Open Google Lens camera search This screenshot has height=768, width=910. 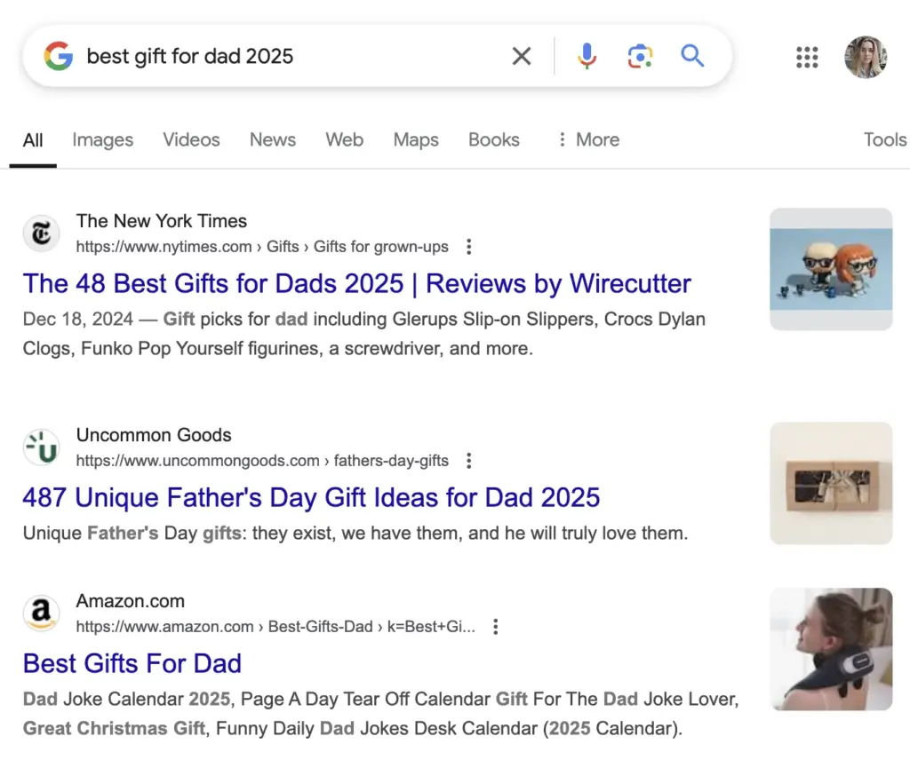pyautogui.click(x=640, y=55)
